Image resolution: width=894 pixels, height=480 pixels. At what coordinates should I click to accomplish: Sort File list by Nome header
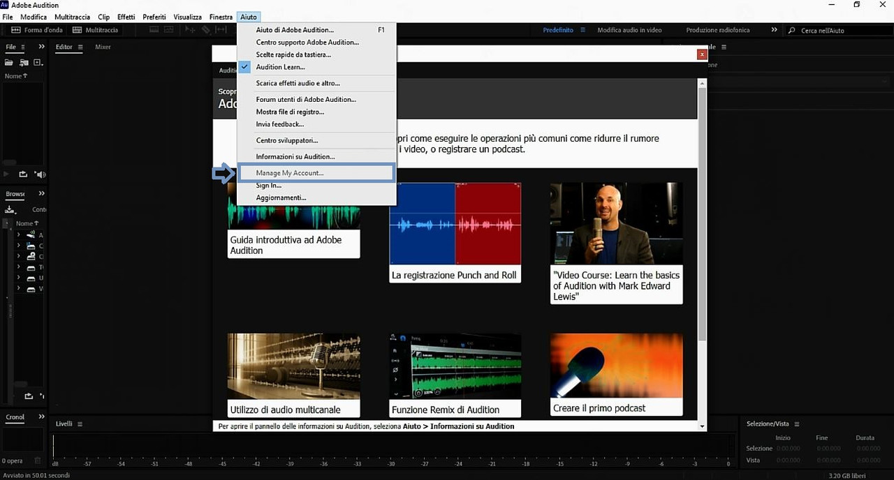click(x=15, y=76)
